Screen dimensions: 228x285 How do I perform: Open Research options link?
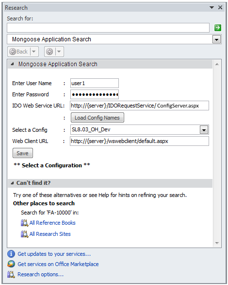(40, 274)
